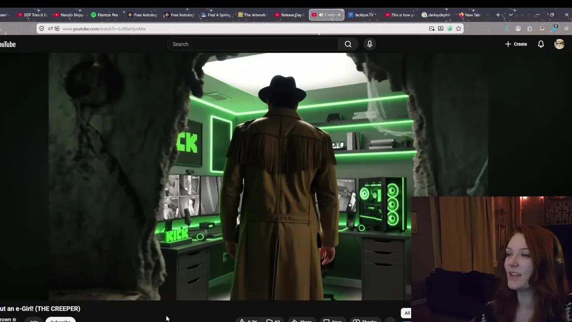Click the blue extension icon with S badge
This screenshot has width=572, height=322.
(555, 28)
